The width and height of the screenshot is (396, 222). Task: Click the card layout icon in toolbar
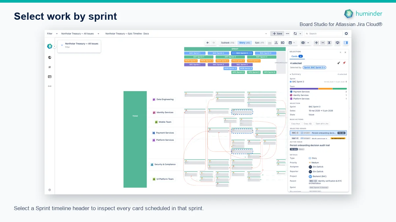pos(282,43)
